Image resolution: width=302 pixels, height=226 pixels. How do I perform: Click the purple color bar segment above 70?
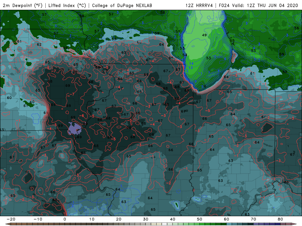[x=256, y=224]
